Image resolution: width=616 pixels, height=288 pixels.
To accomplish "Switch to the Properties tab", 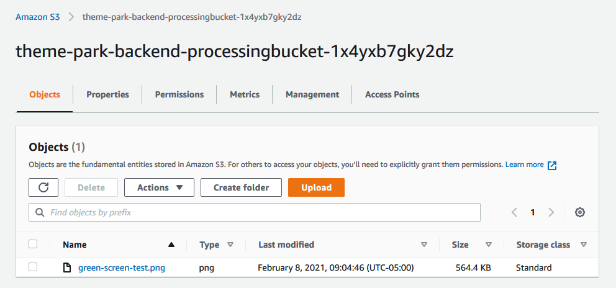I will [x=107, y=95].
